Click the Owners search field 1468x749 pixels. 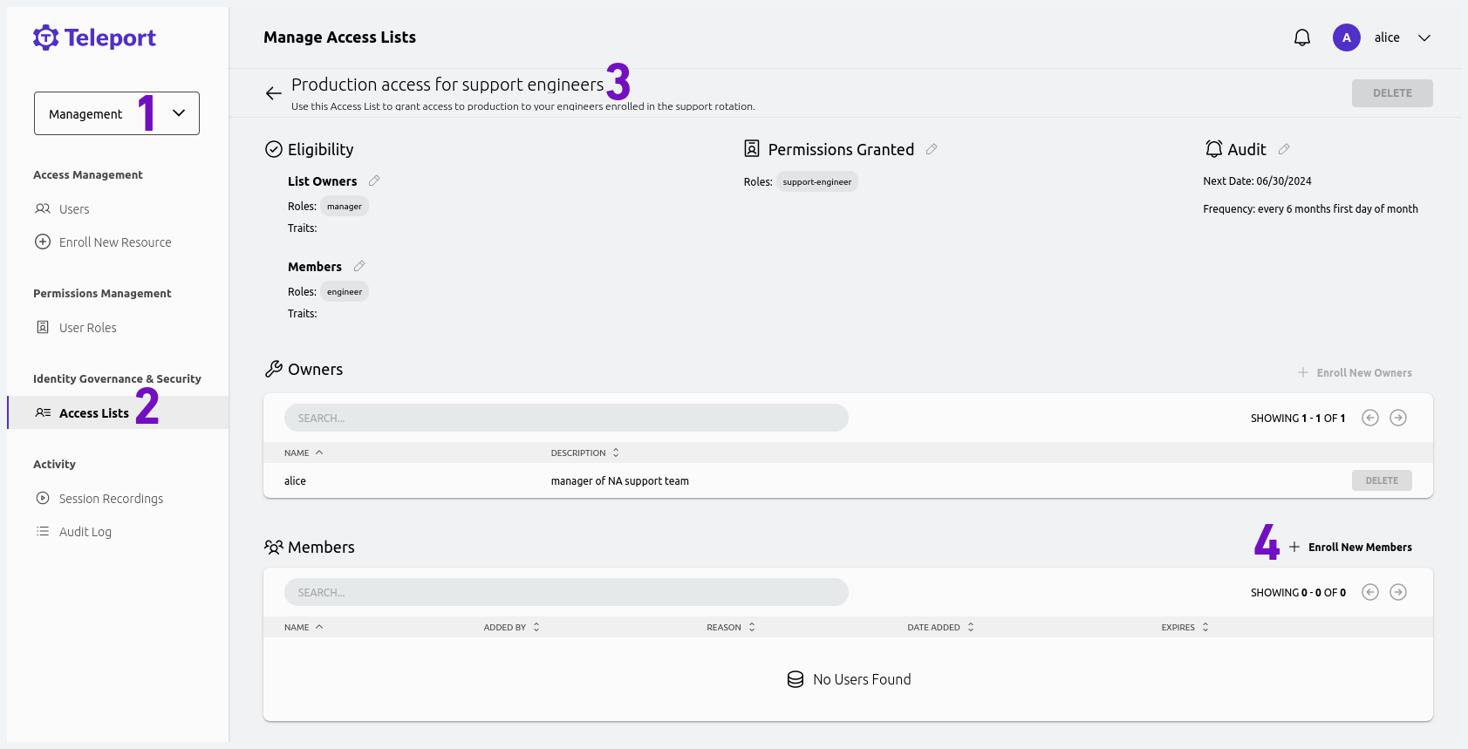pyautogui.click(x=566, y=418)
